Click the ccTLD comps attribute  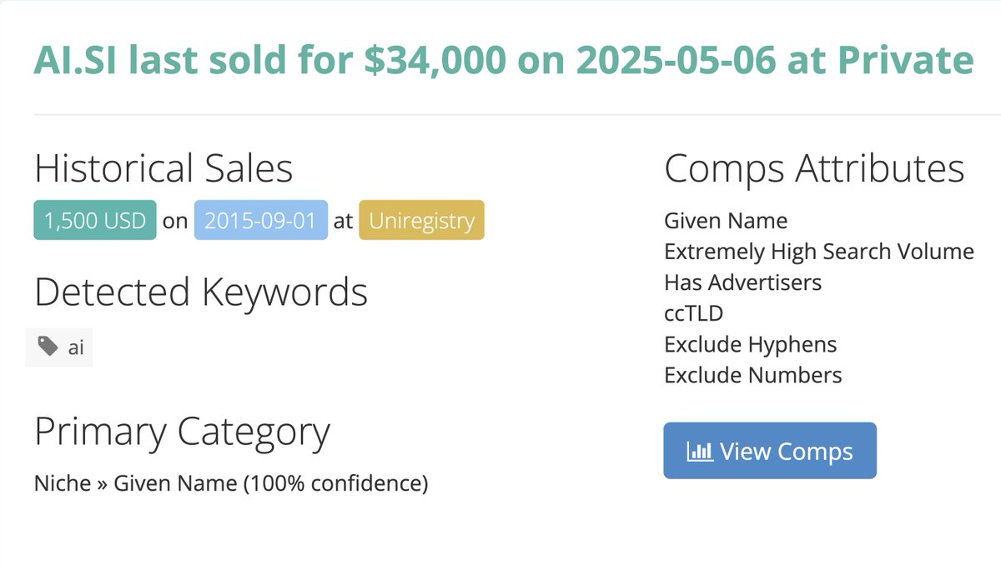(x=694, y=313)
